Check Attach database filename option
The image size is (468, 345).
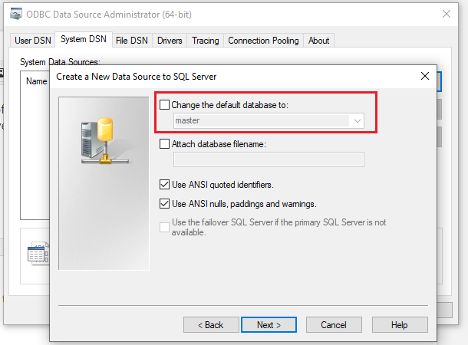[164, 144]
